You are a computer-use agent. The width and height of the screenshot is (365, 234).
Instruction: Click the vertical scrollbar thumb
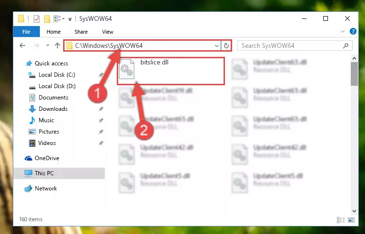coord(354,74)
